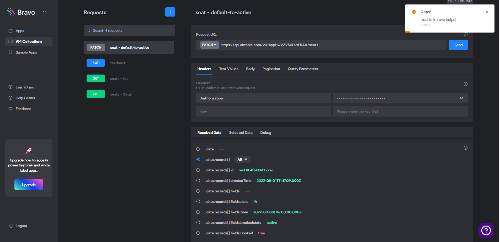
Task: Open the help icon in the Headers section
Action: click(x=466, y=84)
